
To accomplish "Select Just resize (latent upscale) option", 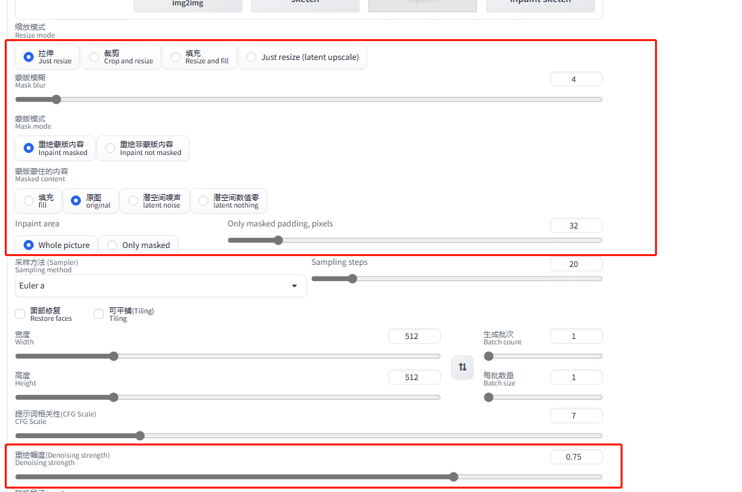I will tap(303, 57).
